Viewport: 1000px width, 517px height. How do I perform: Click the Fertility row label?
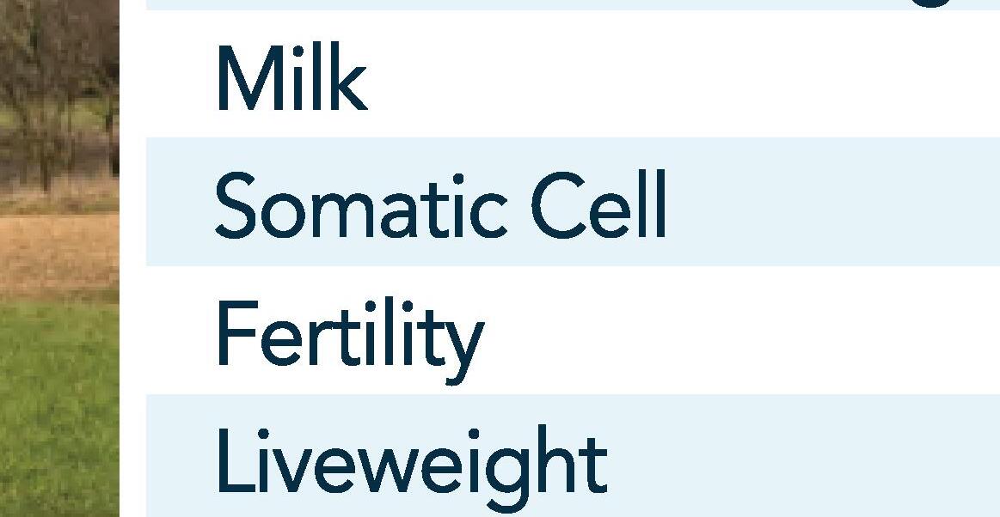350,341
